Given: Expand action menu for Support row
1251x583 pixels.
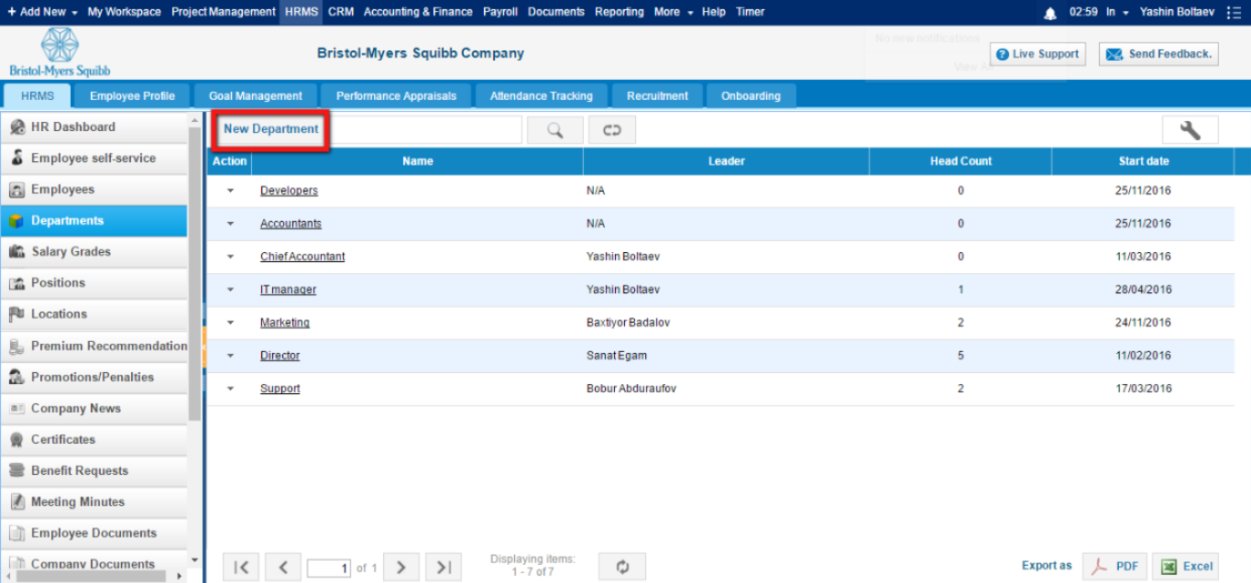Looking at the screenshot, I should [x=230, y=390].
